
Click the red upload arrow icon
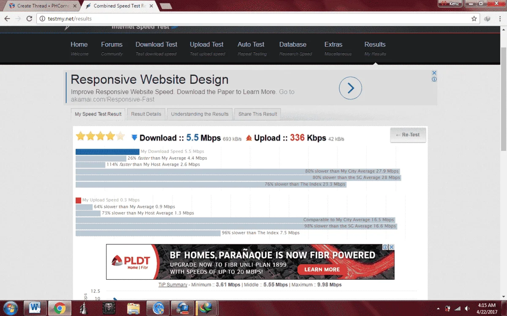tap(249, 138)
